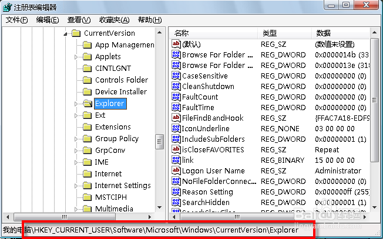
Task: Click the Extensions folder icon
Action: pos(87,127)
